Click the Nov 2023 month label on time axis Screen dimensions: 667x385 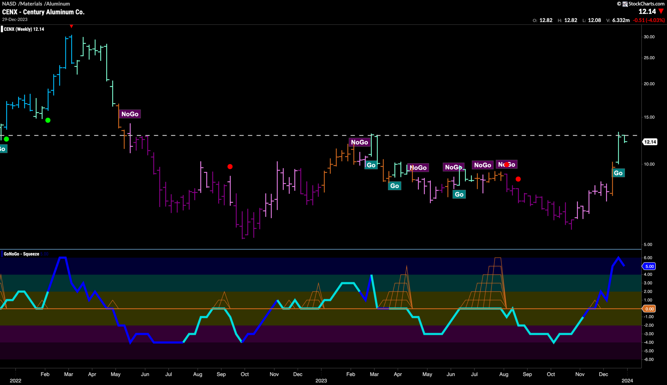(x=580, y=374)
